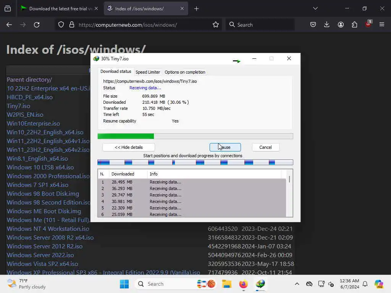Show hidden system tray icons chevron

[x=297, y=284]
